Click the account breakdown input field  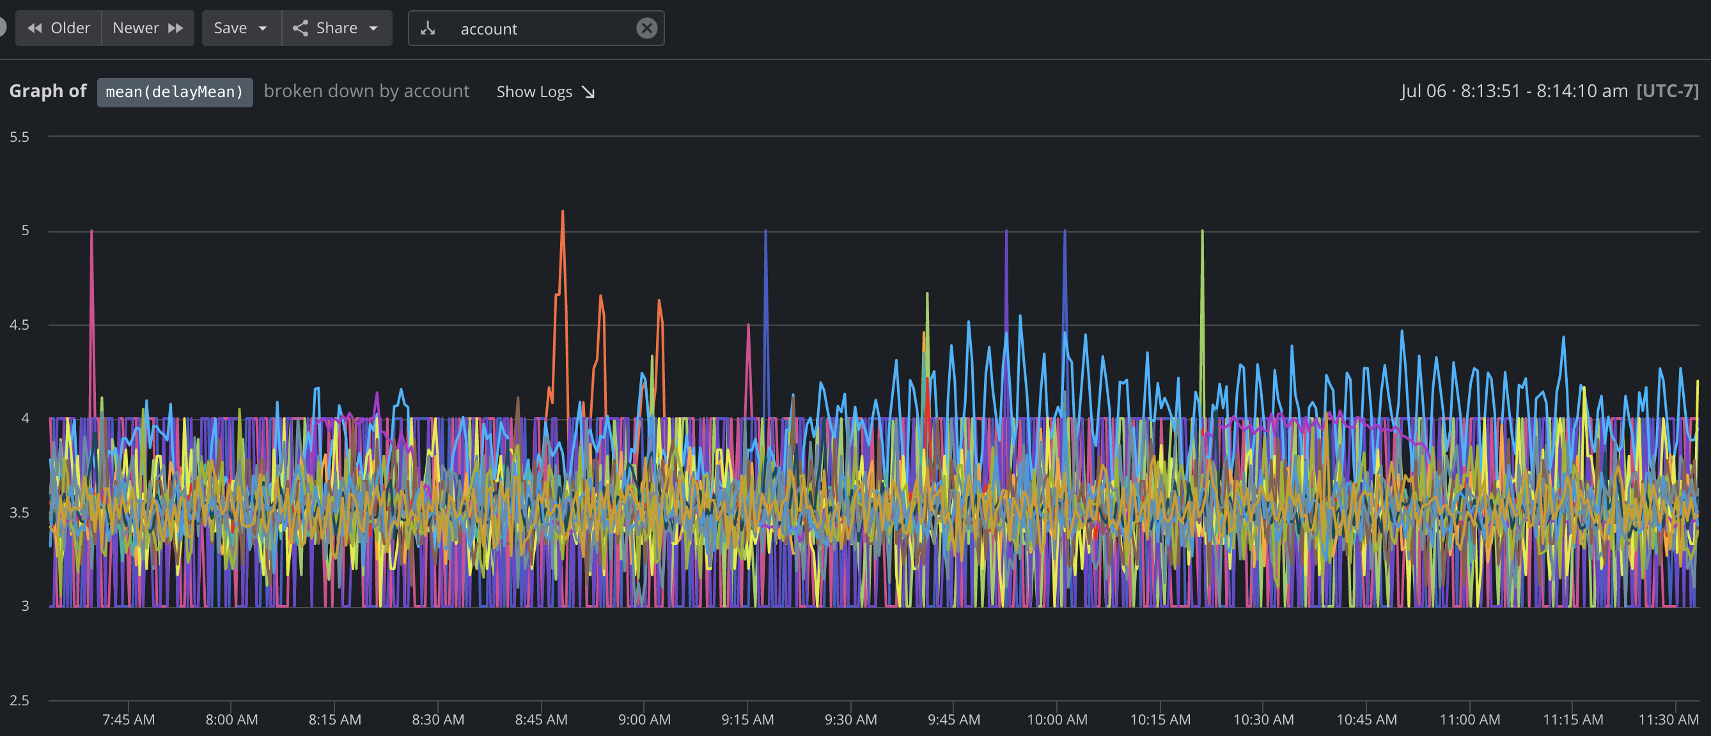pyautogui.click(x=536, y=28)
